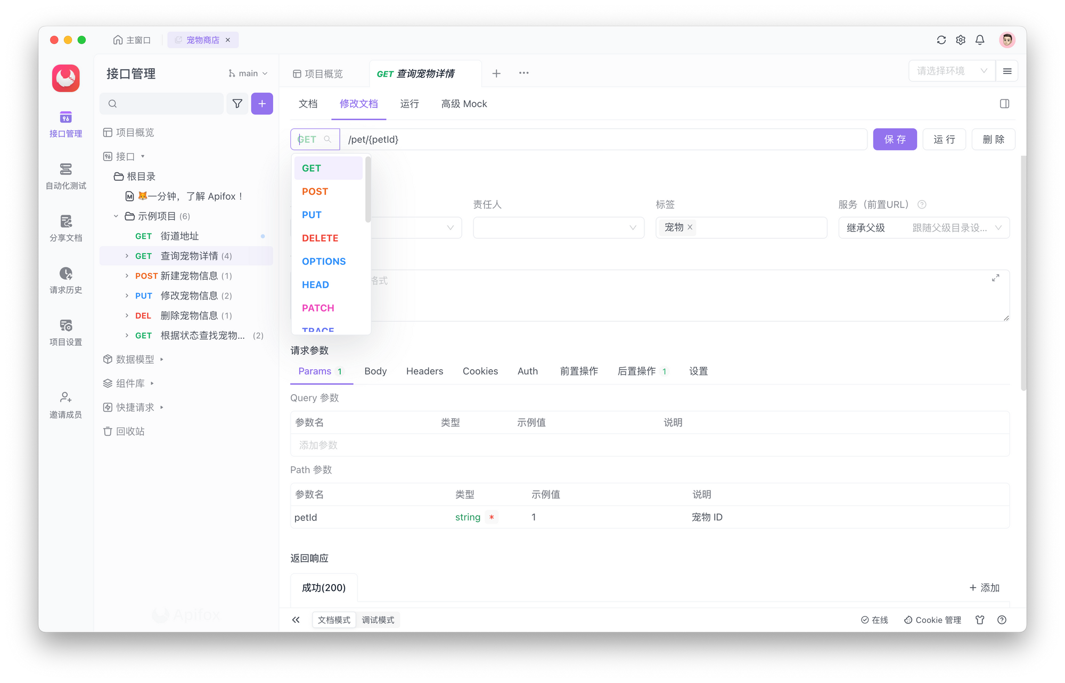Click 在线 status toggle at bottom

[876, 619]
